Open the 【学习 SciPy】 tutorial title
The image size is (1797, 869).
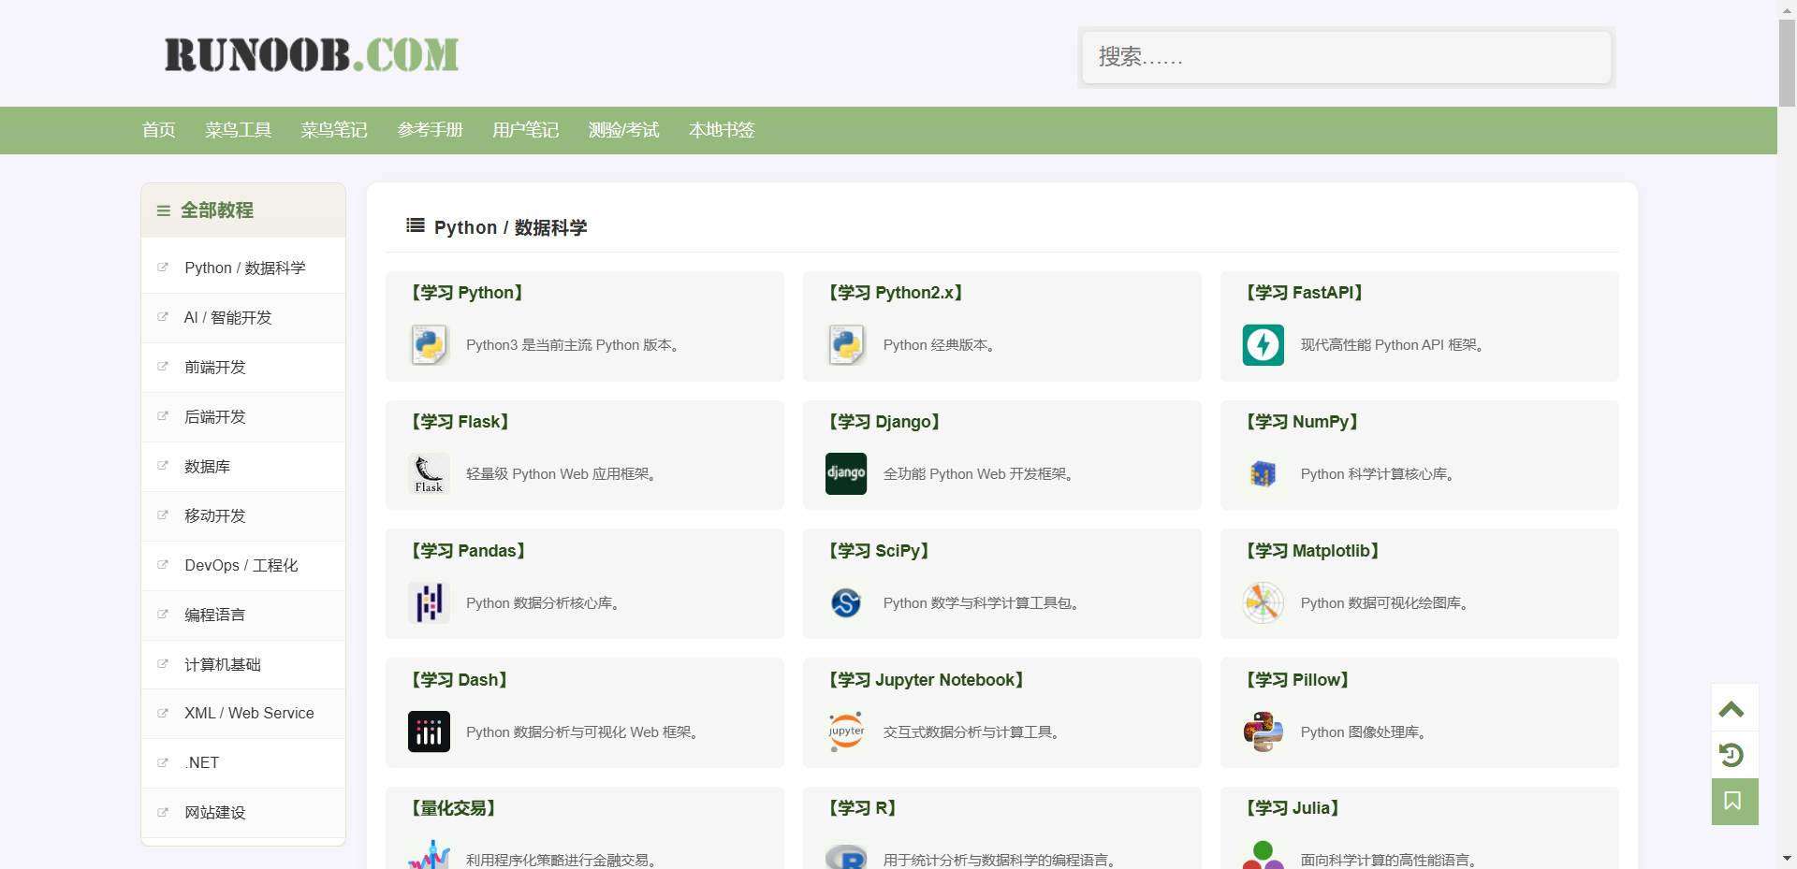879,551
